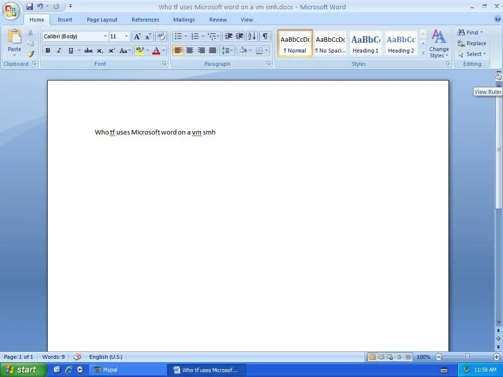This screenshot has width=503, height=377.
Task: Zoom in with the plus button
Action: (497, 357)
